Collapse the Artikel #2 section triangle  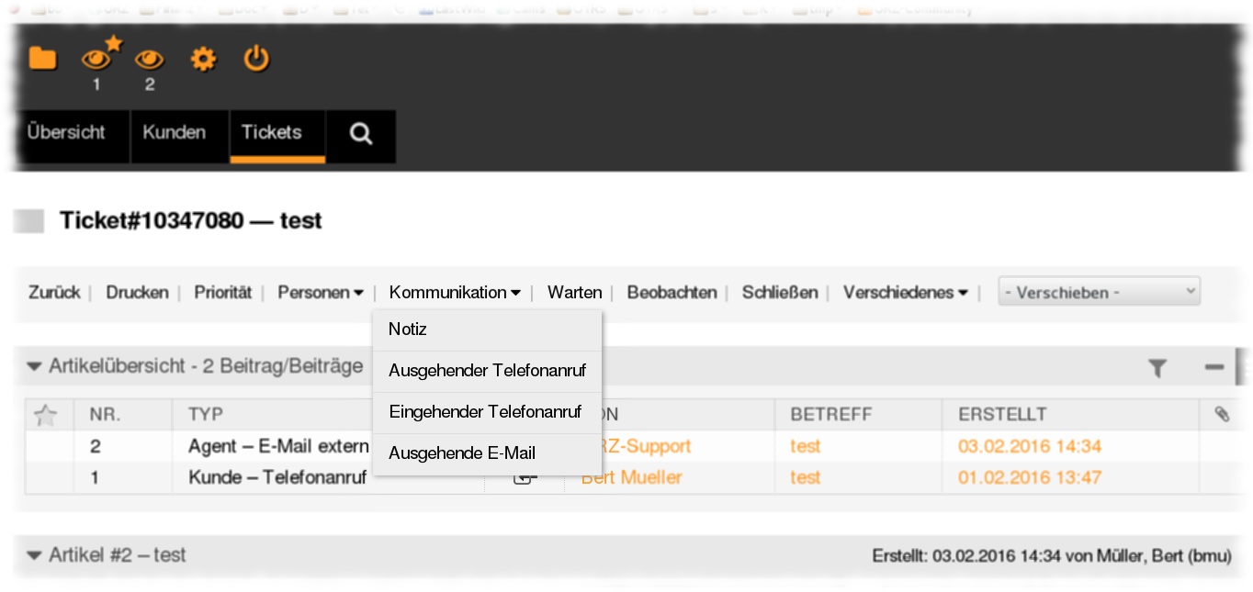click(x=35, y=555)
